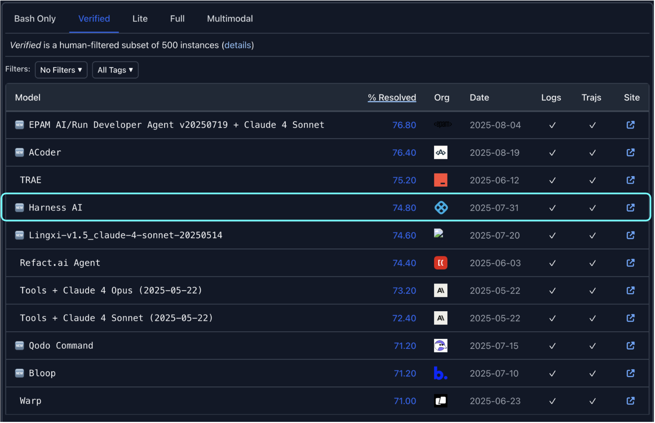Click the Warp org logo
The width and height of the screenshot is (655, 423).
pos(441,401)
